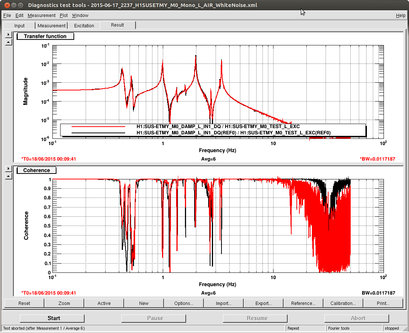Click the Export... button

pos(264,303)
